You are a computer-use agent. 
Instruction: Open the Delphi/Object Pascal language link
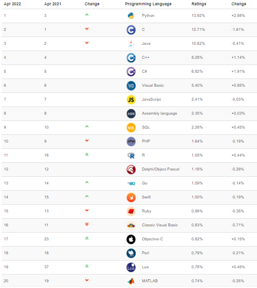coord(161,170)
